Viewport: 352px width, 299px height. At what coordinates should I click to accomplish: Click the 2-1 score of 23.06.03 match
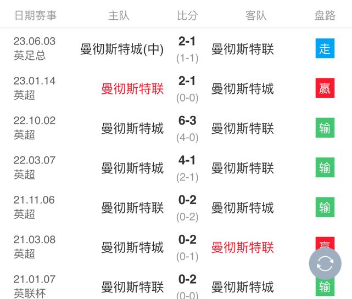pyautogui.click(x=187, y=41)
